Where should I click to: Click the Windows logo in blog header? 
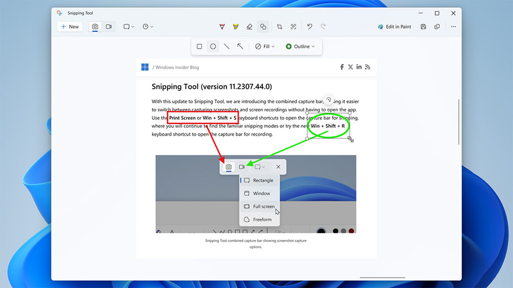pos(145,67)
